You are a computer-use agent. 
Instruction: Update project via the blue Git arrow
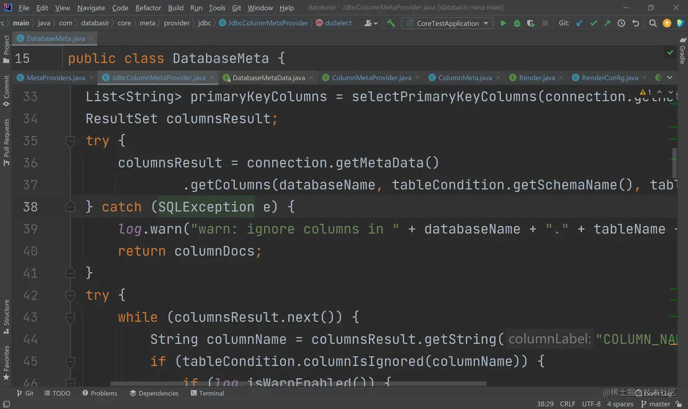pos(579,23)
